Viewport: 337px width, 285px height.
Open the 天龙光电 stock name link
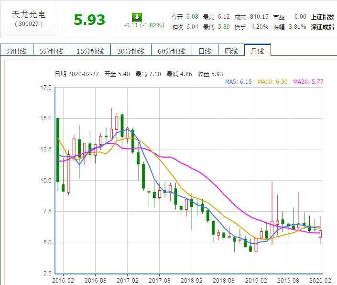point(29,14)
